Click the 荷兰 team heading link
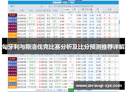 [x=13, y=6]
